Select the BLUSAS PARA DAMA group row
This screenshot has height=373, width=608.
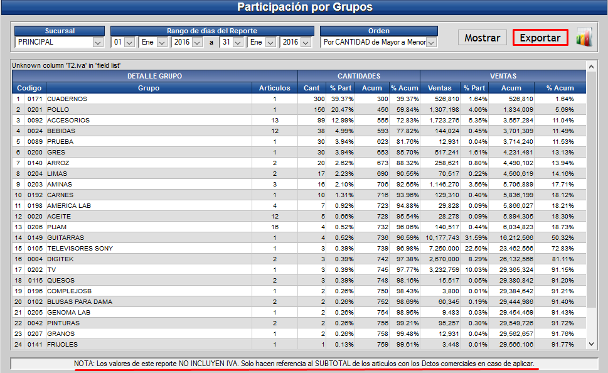point(299,301)
